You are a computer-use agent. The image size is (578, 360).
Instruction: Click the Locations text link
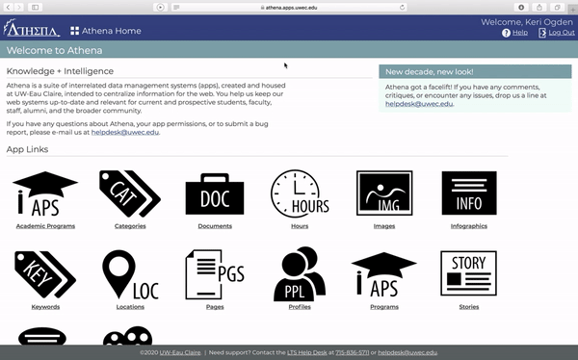tap(130, 306)
